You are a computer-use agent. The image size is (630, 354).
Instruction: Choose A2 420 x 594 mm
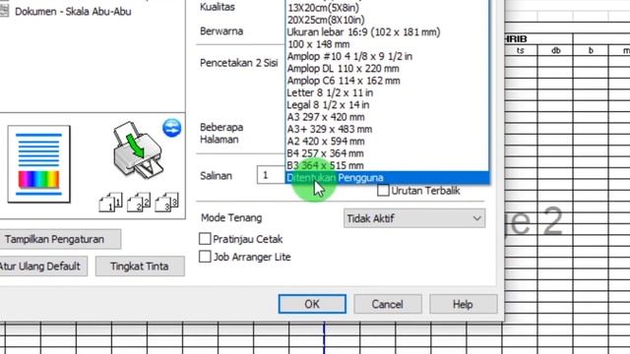(x=387, y=141)
